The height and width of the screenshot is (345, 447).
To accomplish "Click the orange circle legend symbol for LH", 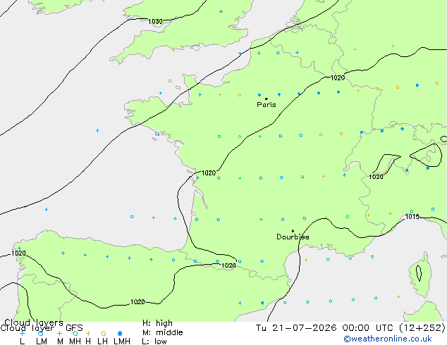I will (104, 333).
